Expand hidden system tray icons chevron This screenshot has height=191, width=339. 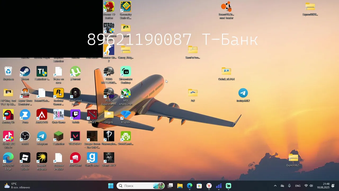click(275, 186)
